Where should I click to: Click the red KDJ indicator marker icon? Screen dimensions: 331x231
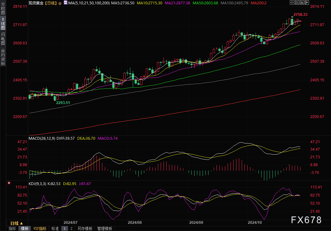click(x=9, y=183)
